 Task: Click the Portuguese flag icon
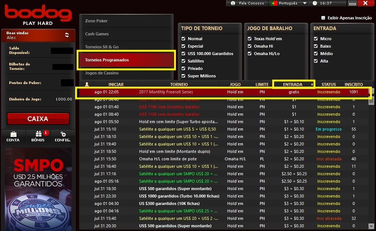274,3
